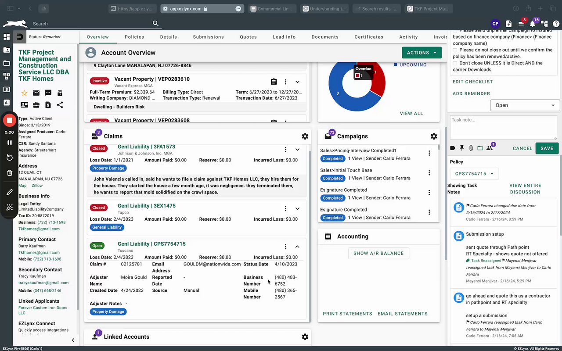The width and height of the screenshot is (562, 351).
Task: Open the task status 'Open' dropdown
Action: tap(525, 105)
